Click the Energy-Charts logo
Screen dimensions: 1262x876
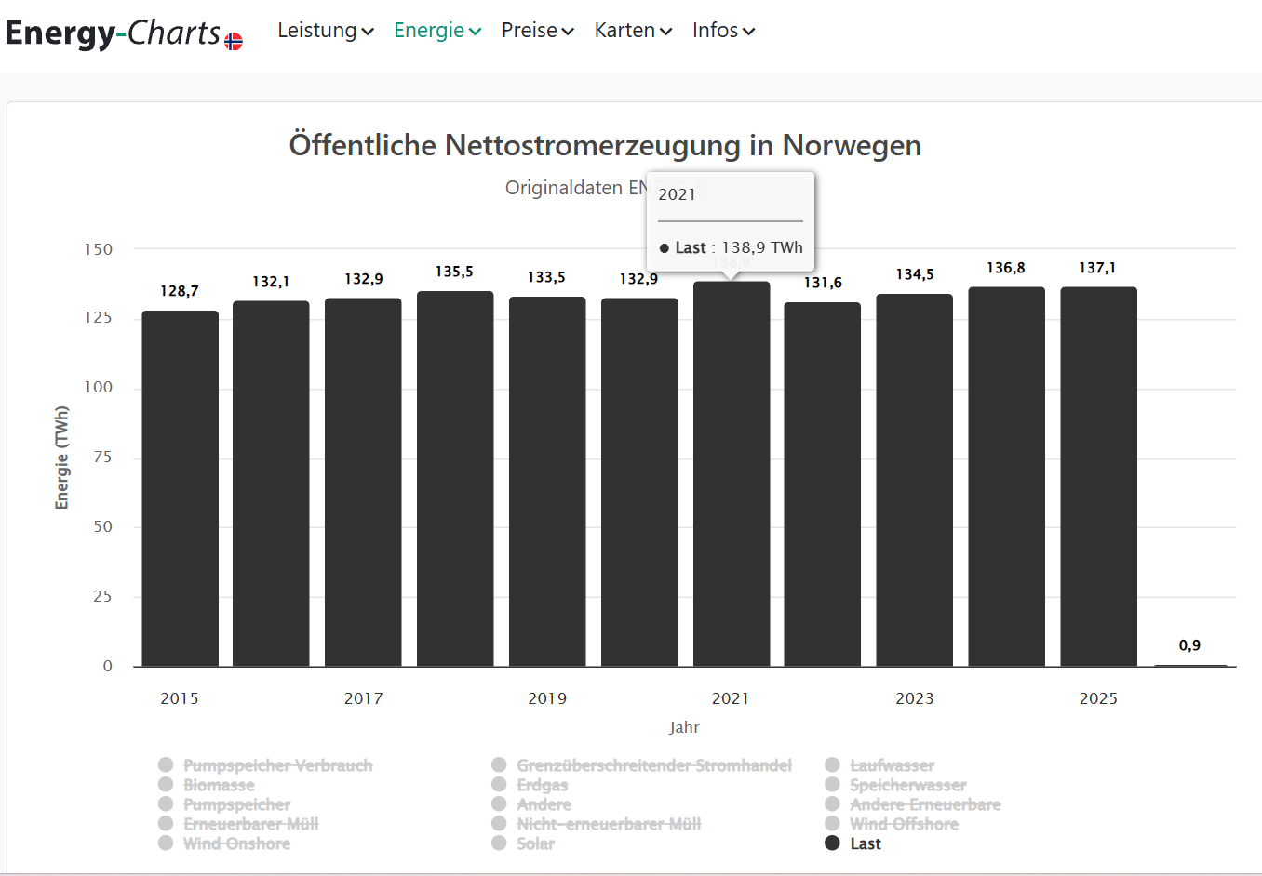tap(112, 33)
